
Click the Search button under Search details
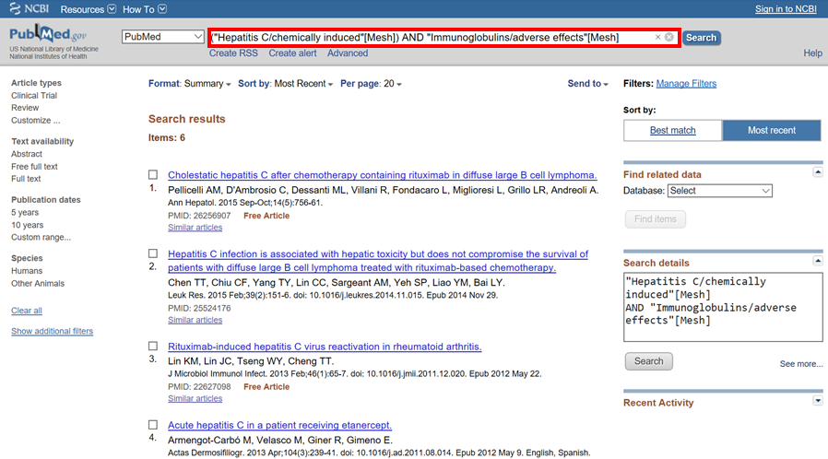[x=648, y=361]
